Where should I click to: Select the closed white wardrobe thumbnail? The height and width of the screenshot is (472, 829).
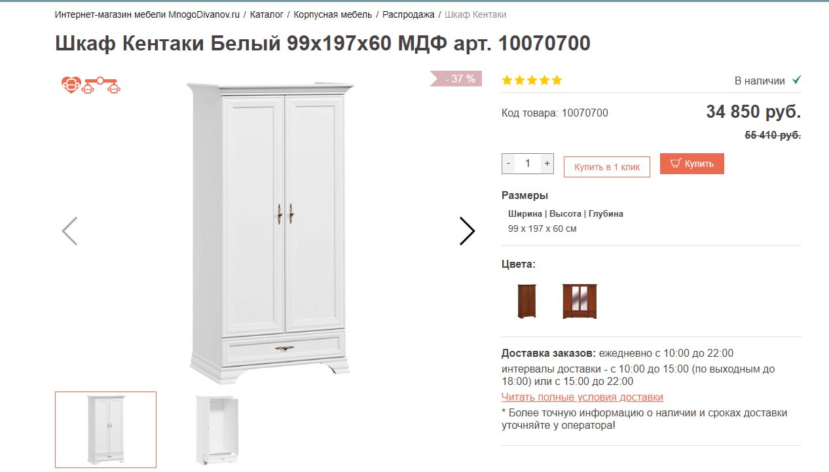[x=105, y=429]
